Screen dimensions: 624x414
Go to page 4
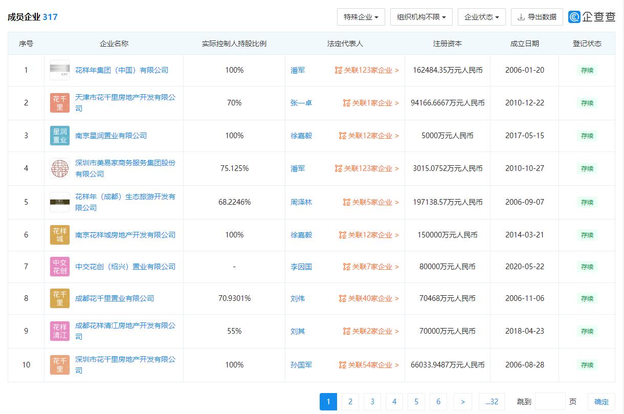tap(394, 402)
